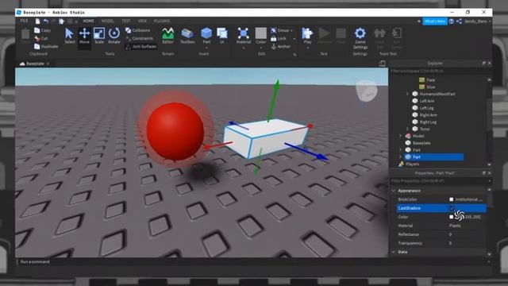The height and width of the screenshot is (286, 508).
Task: Click the face icon beside What's New
Action: tap(452, 21)
